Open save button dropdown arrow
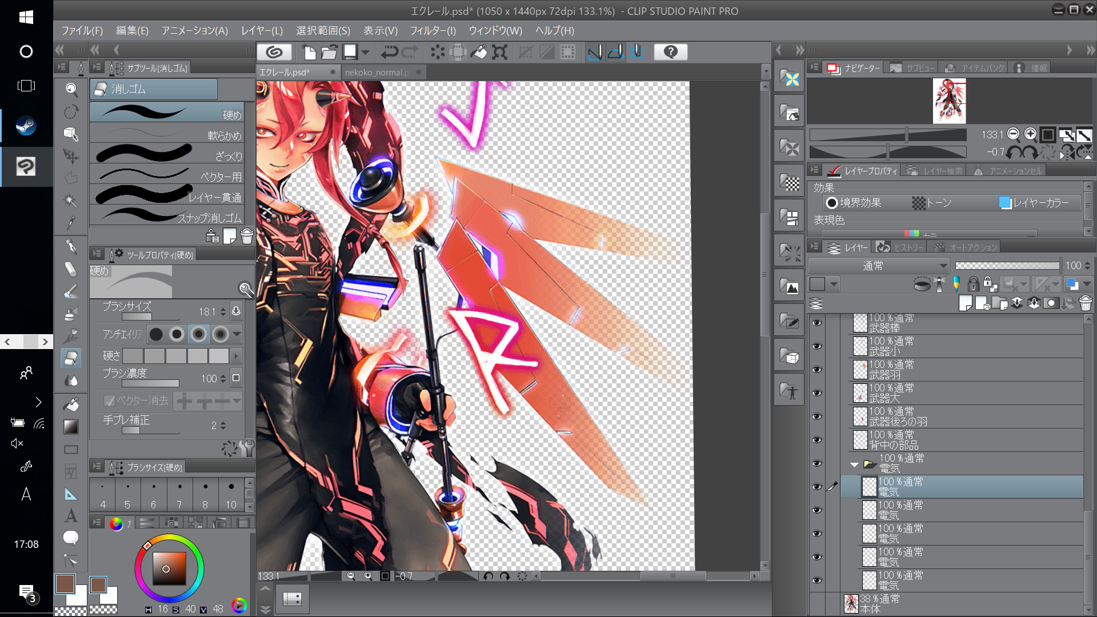 [366, 52]
